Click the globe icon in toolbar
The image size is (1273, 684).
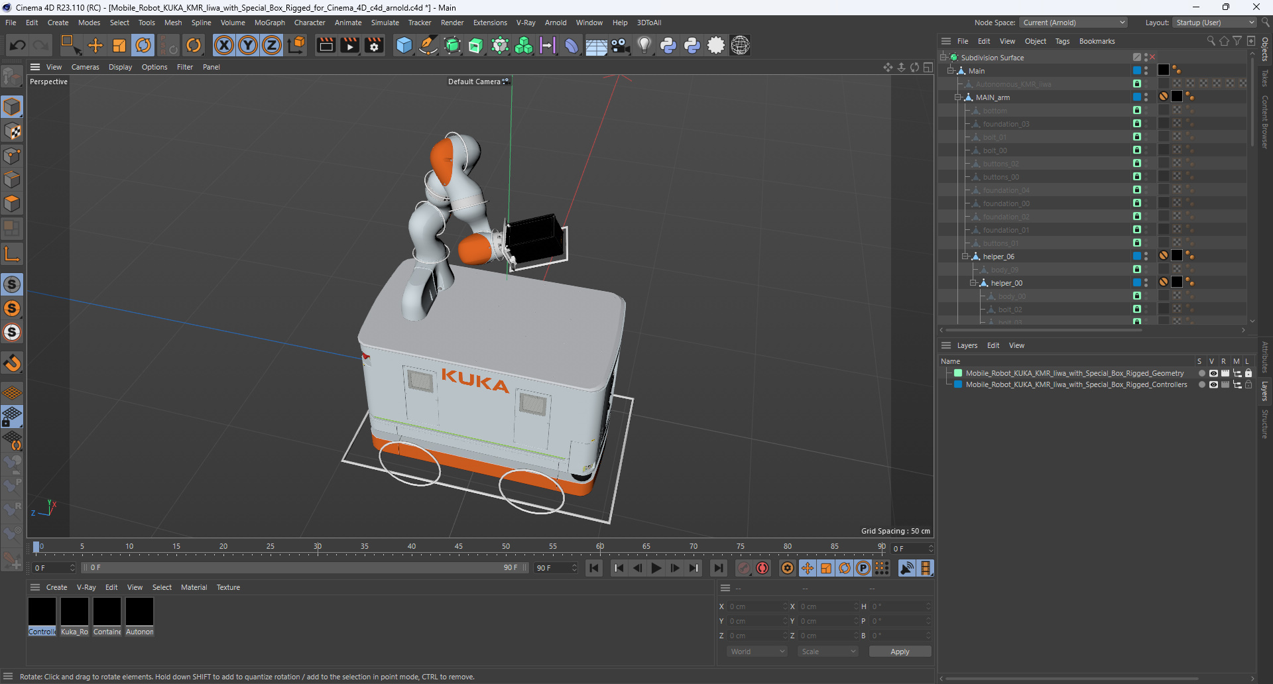740,45
